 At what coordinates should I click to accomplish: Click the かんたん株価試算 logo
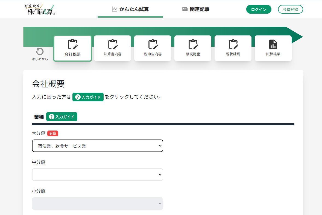[39, 9]
